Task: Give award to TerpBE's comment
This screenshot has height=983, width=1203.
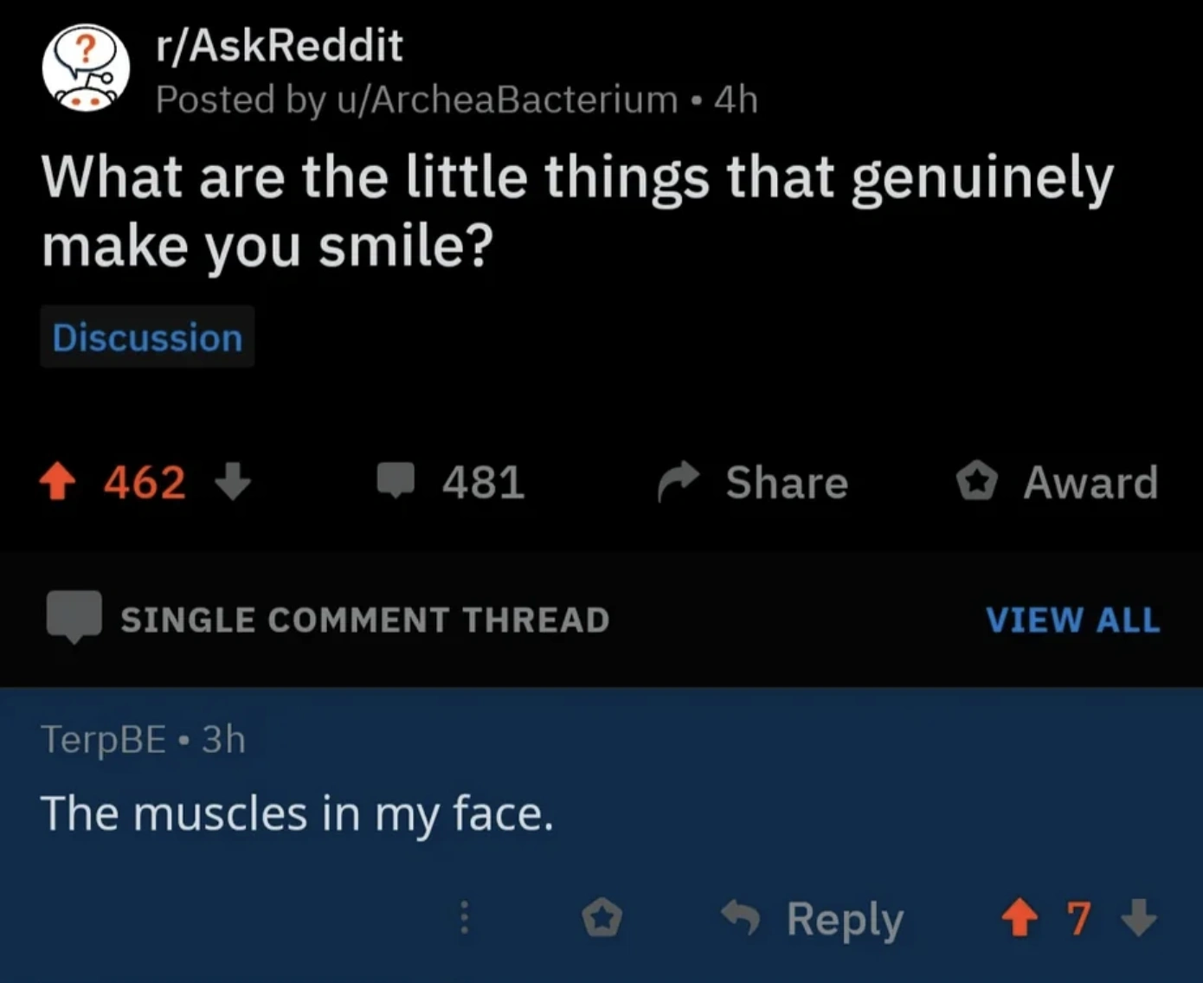Action: pos(601,917)
